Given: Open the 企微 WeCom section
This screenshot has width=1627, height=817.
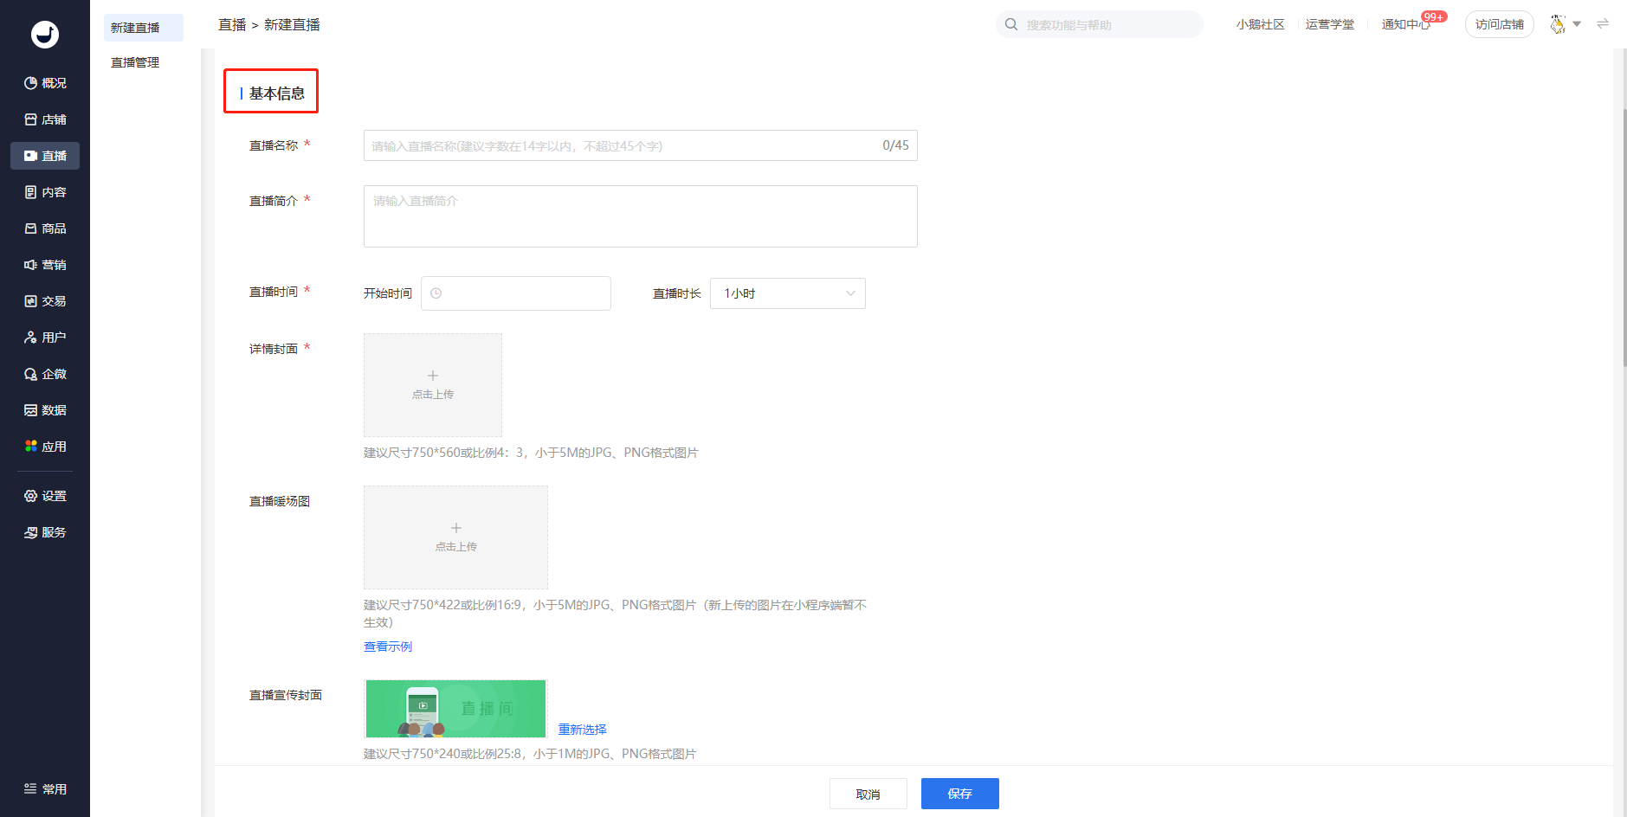Looking at the screenshot, I should point(45,374).
